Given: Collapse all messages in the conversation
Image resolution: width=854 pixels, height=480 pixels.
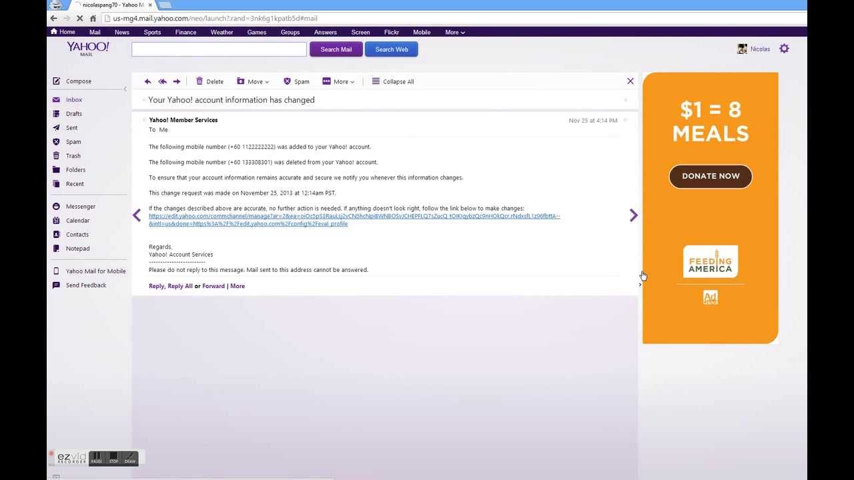Looking at the screenshot, I should pyautogui.click(x=393, y=81).
